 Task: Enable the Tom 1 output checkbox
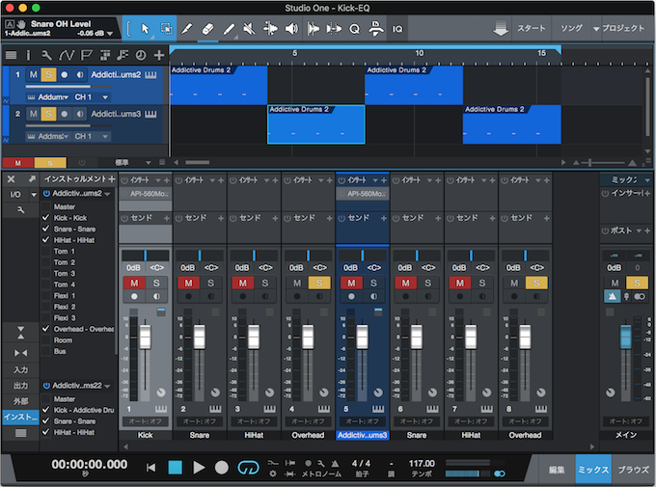(46, 251)
